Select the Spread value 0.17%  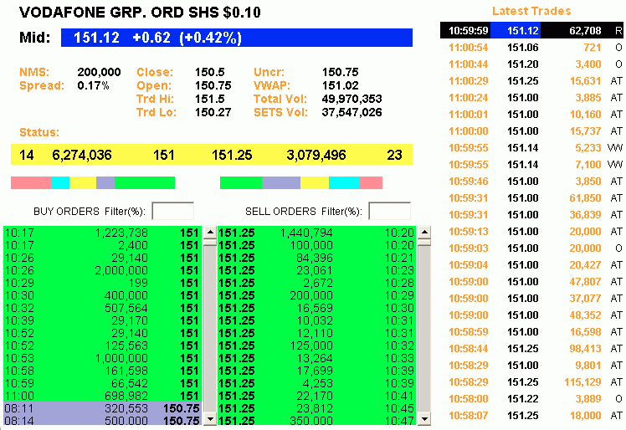pyautogui.click(x=93, y=85)
